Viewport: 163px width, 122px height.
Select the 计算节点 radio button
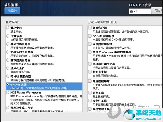pyautogui.click(x=7, y=36)
